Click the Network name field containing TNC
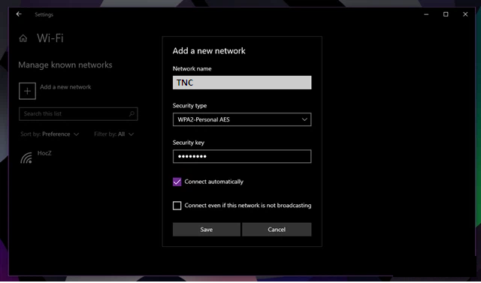 242,83
